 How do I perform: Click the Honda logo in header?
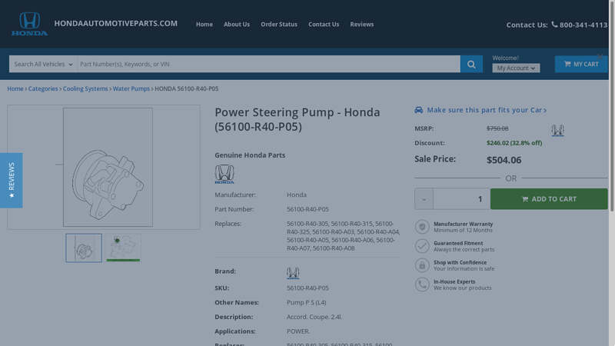[30, 24]
